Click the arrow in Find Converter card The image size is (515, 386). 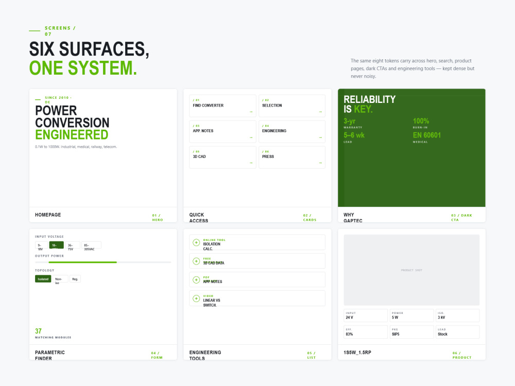click(251, 112)
